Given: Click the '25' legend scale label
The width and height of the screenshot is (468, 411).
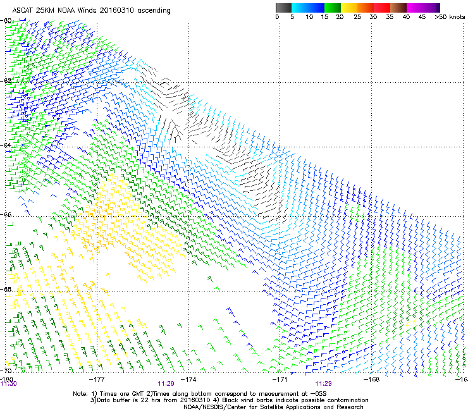Looking at the screenshot, I should pos(357,17).
